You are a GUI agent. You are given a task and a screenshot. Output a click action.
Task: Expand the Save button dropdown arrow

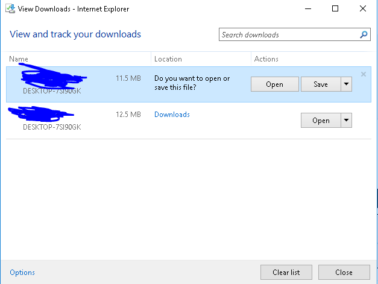tap(347, 84)
